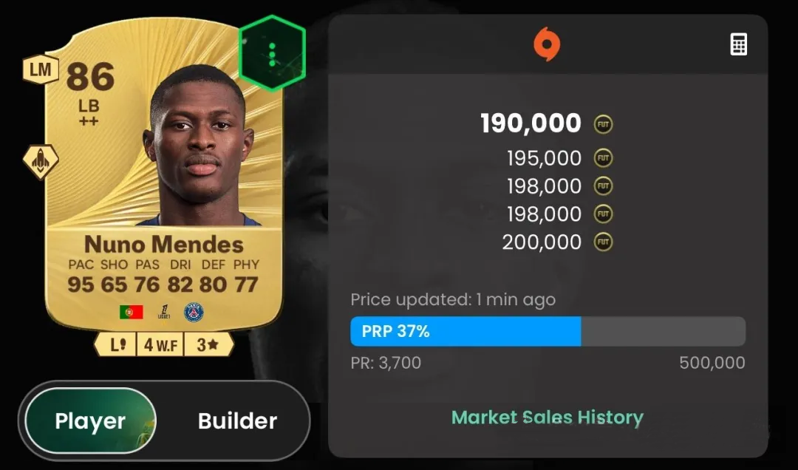798x470 pixels.
Task: Click the left foot indicator badge
Action: pyautogui.click(x=117, y=344)
